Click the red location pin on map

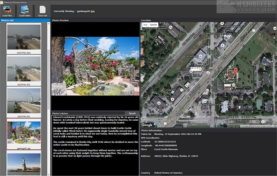pos(236,71)
